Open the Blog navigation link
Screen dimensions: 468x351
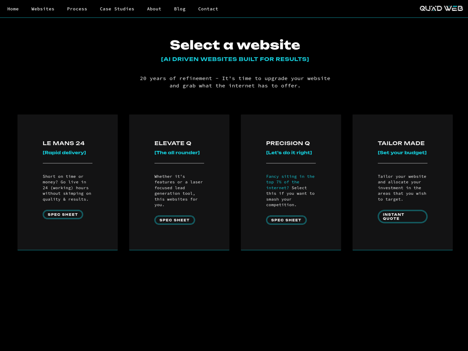(180, 9)
